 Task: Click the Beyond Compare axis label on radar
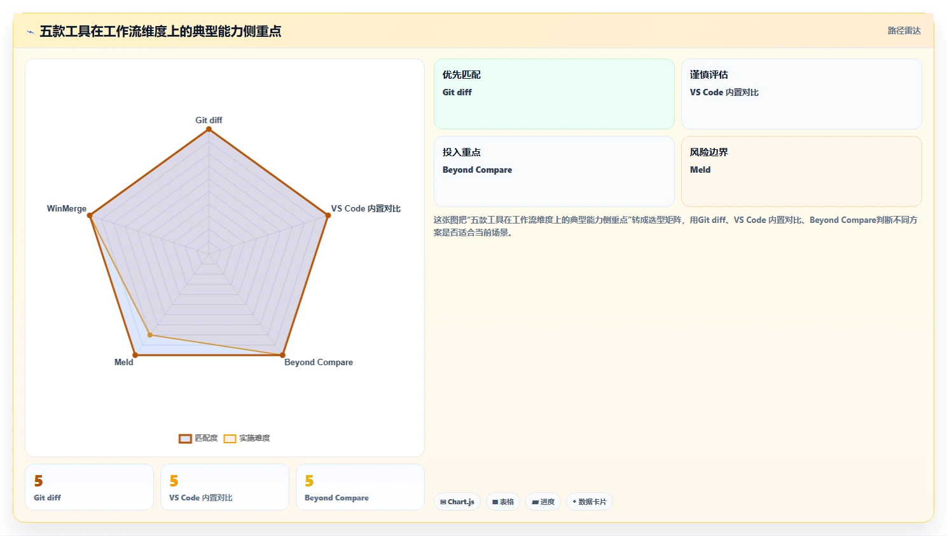pos(319,362)
